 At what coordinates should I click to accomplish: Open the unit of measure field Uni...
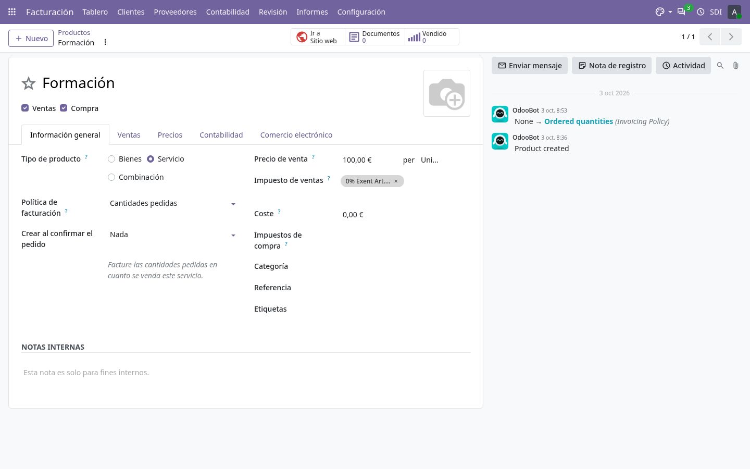pyautogui.click(x=430, y=160)
